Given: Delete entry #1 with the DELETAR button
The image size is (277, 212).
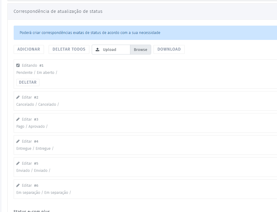Looking at the screenshot, I should 28,82.
